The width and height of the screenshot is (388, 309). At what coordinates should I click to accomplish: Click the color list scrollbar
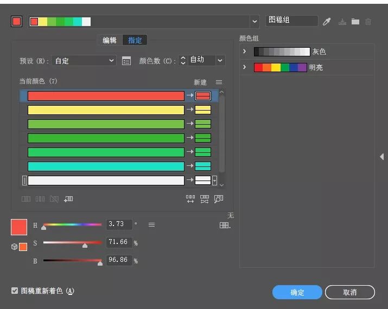click(x=222, y=135)
